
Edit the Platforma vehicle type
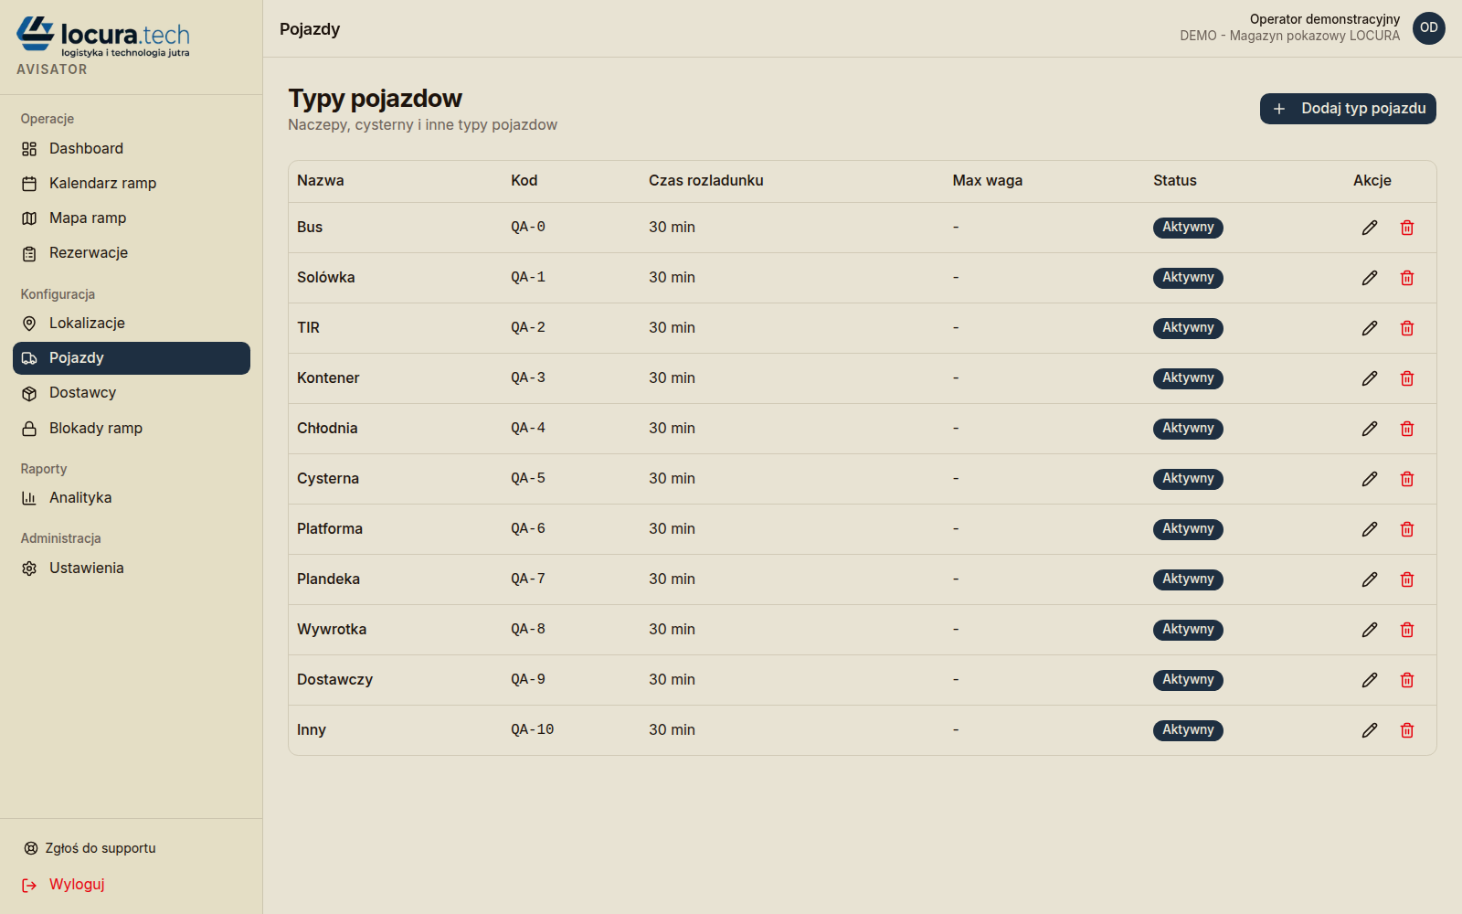point(1369,529)
